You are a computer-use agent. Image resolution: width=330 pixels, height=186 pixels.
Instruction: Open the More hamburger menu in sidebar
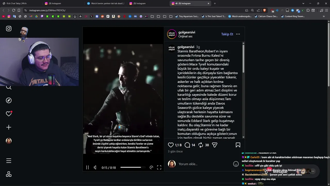tap(9, 161)
